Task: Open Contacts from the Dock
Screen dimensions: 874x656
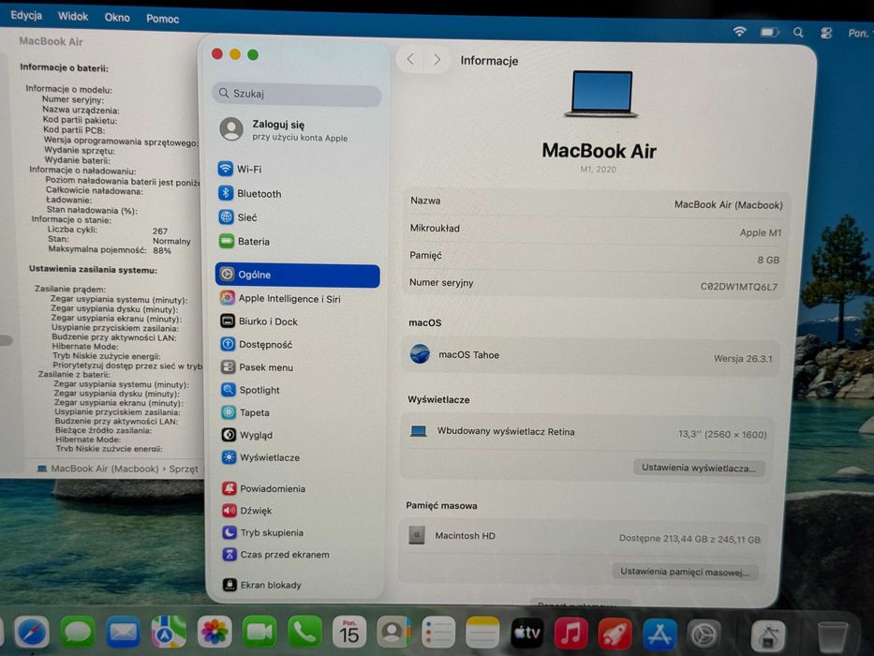Action: (393, 634)
